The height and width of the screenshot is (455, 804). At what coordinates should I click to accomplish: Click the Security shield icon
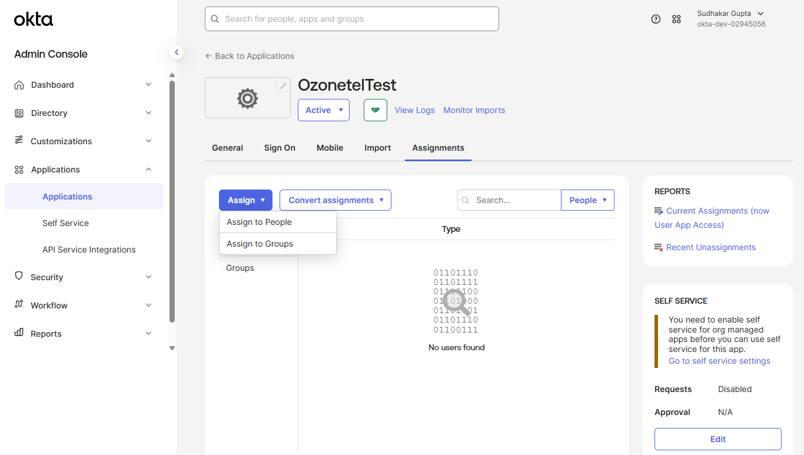pos(19,276)
